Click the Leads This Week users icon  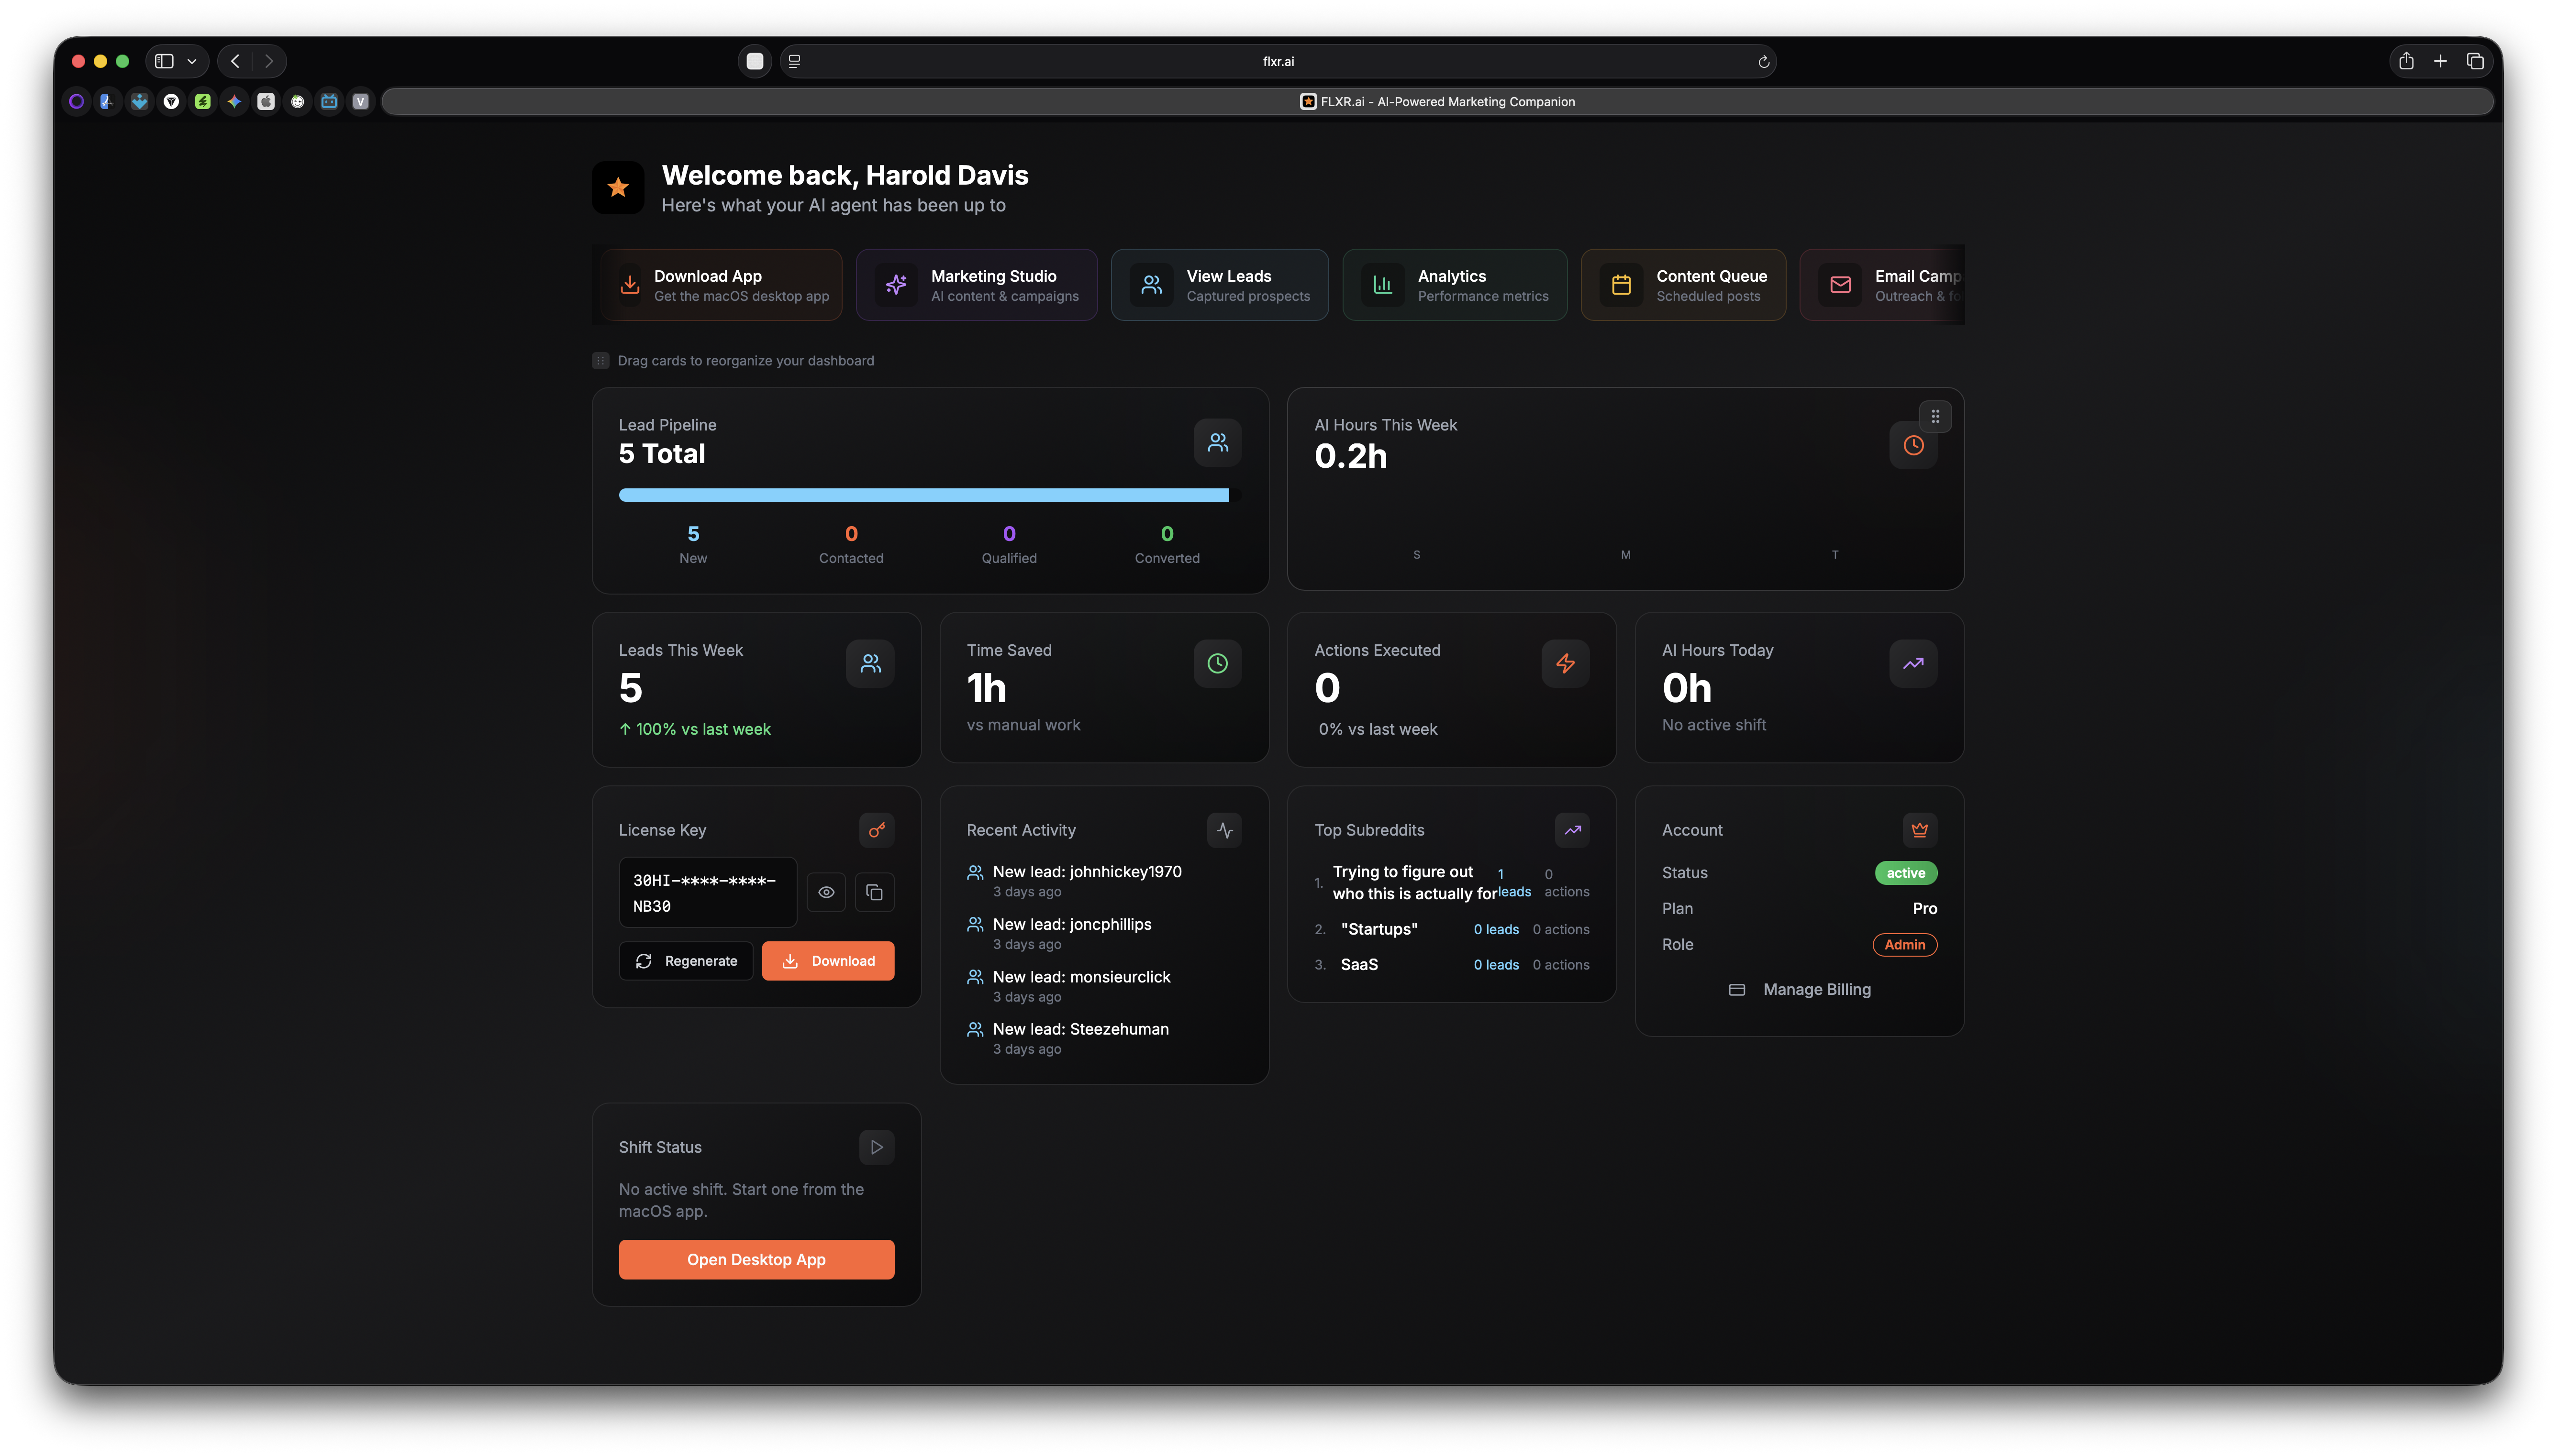(870, 663)
